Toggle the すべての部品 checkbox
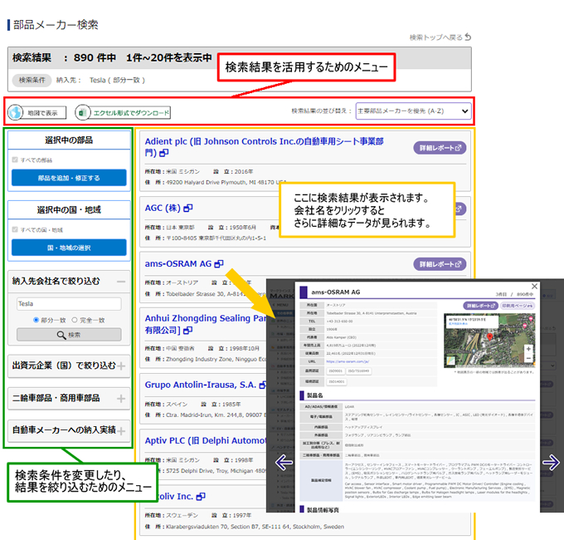The height and width of the screenshot is (540, 564). (x=15, y=160)
